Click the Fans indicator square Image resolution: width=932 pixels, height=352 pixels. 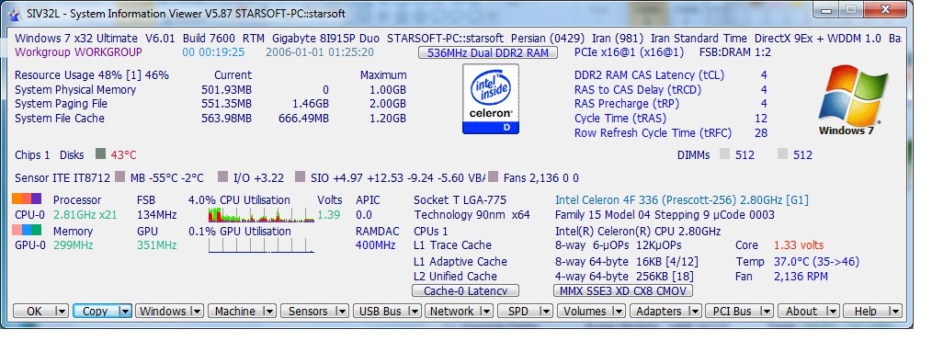[x=493, y=177]
